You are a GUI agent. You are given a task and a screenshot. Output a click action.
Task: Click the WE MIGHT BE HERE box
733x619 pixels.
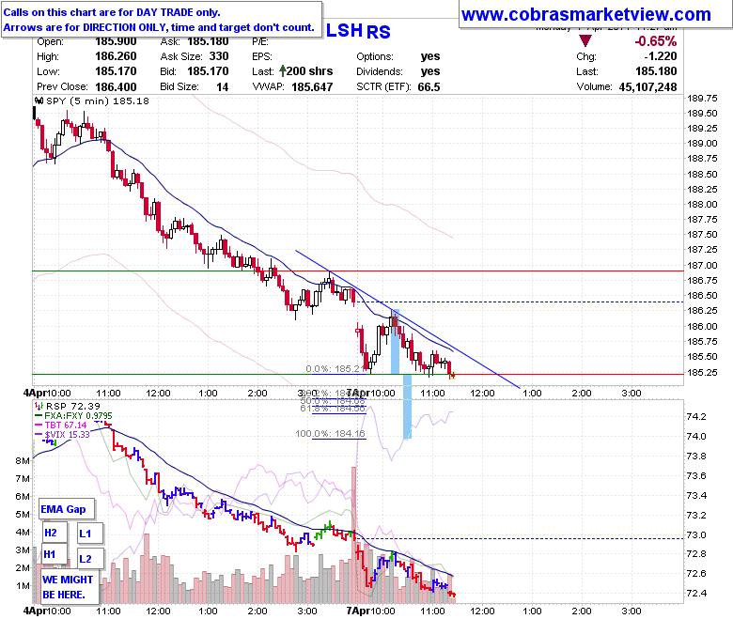click(x=70, y=587)
